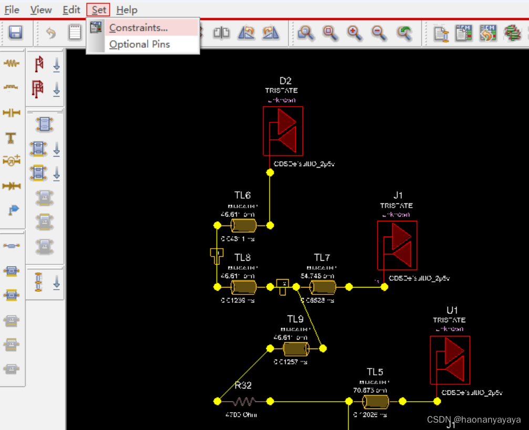Screen dimensions: 529x430
Task: Expand arrow beside upper coupled-line icon
Action: (57, 149)
